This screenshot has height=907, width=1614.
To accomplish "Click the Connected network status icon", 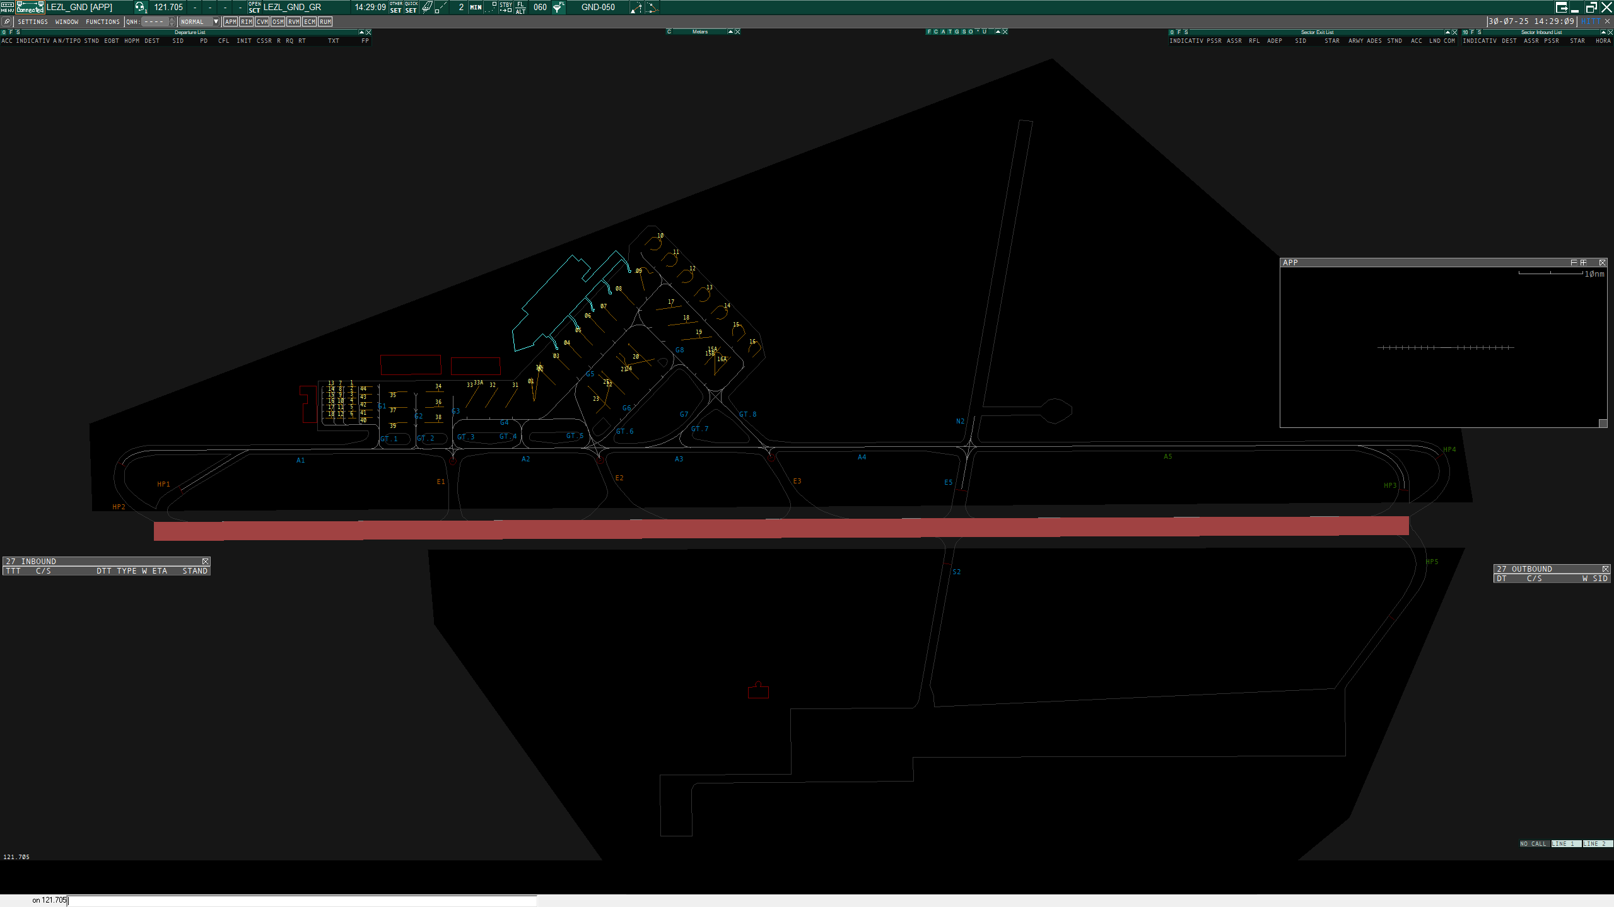I will [30, 7].
